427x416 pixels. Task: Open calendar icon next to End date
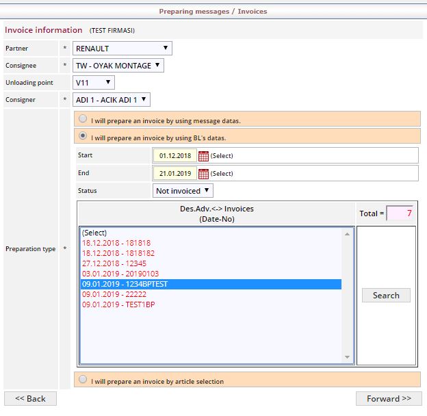[x=203, y=174]
